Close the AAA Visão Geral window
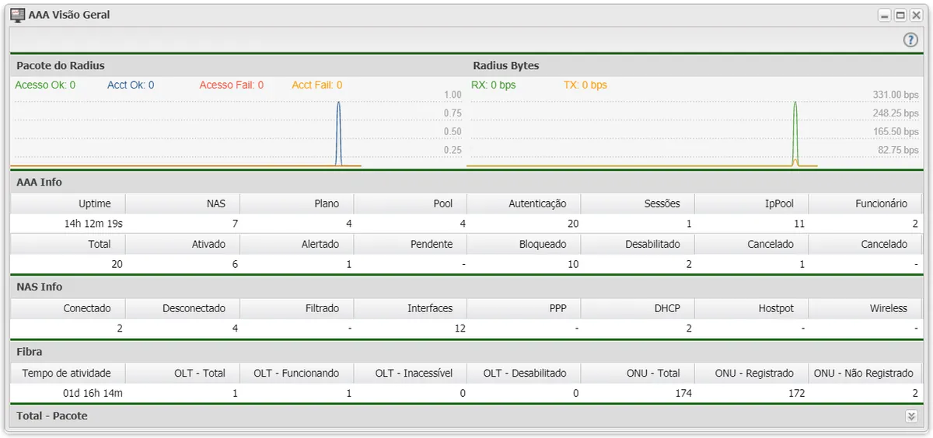 915,16
